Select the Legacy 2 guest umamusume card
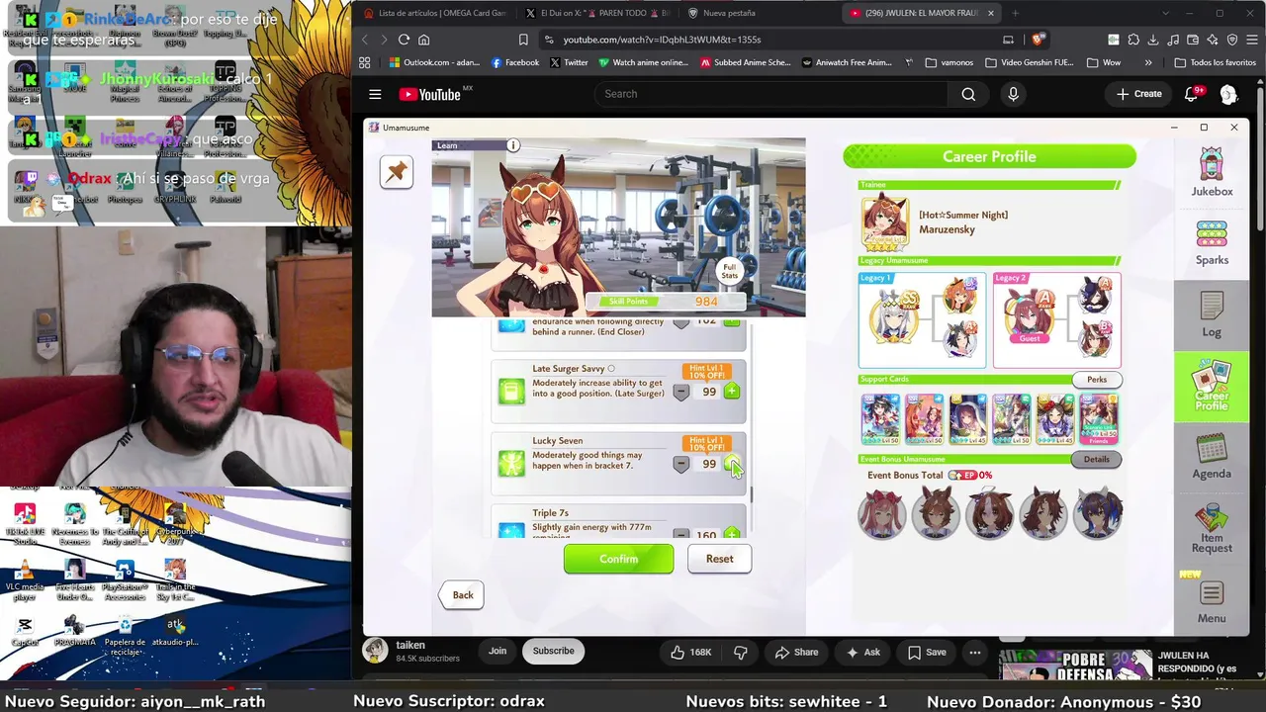1266x712 pixels. (x=1056, y=320)
